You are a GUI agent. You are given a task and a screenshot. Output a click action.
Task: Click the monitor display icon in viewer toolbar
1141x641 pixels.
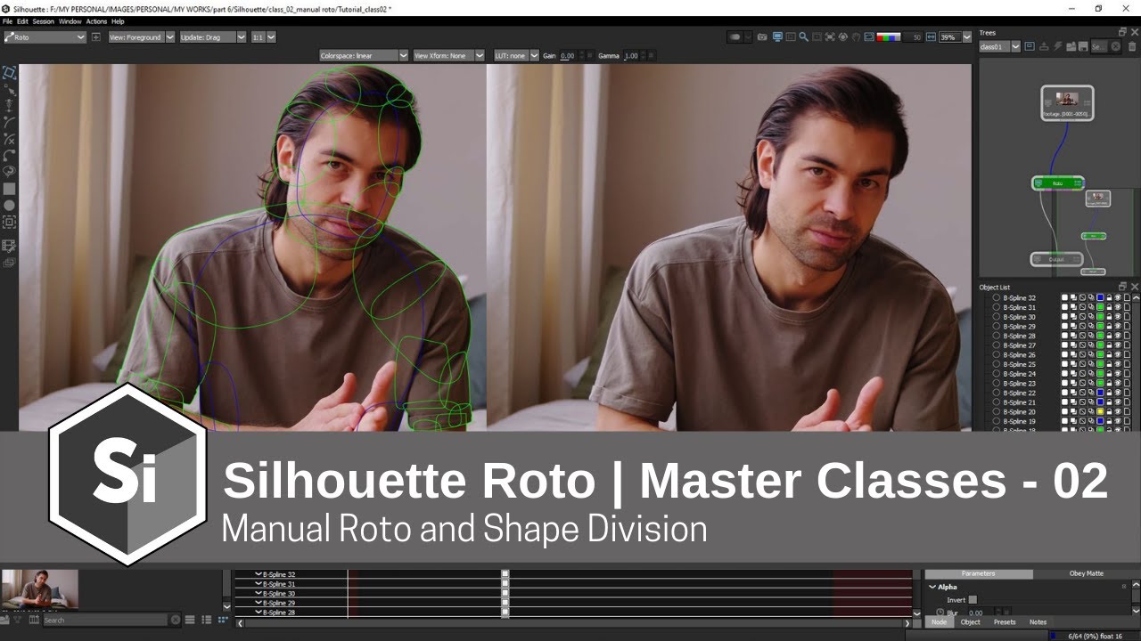(777, 37)
